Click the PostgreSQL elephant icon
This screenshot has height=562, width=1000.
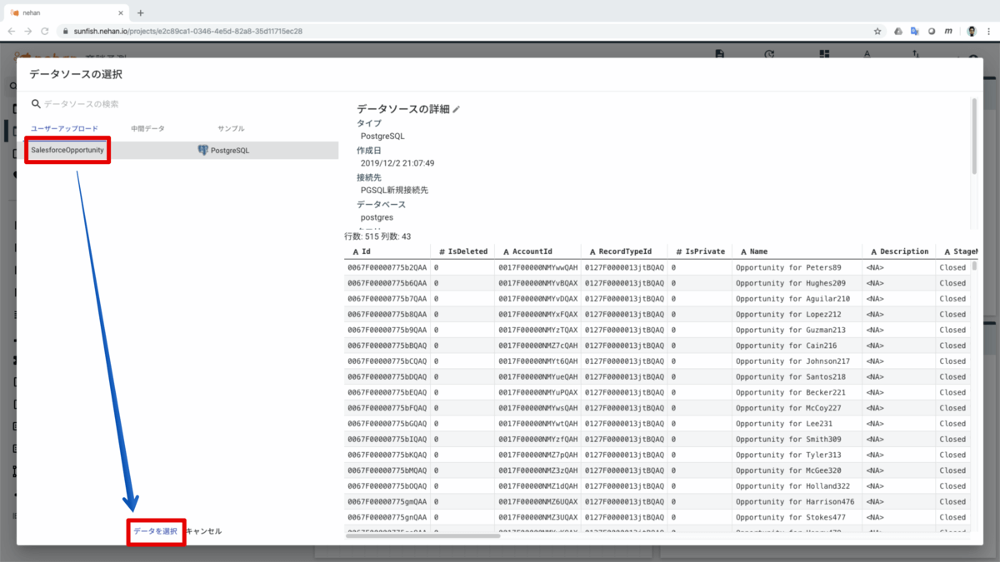202,151
